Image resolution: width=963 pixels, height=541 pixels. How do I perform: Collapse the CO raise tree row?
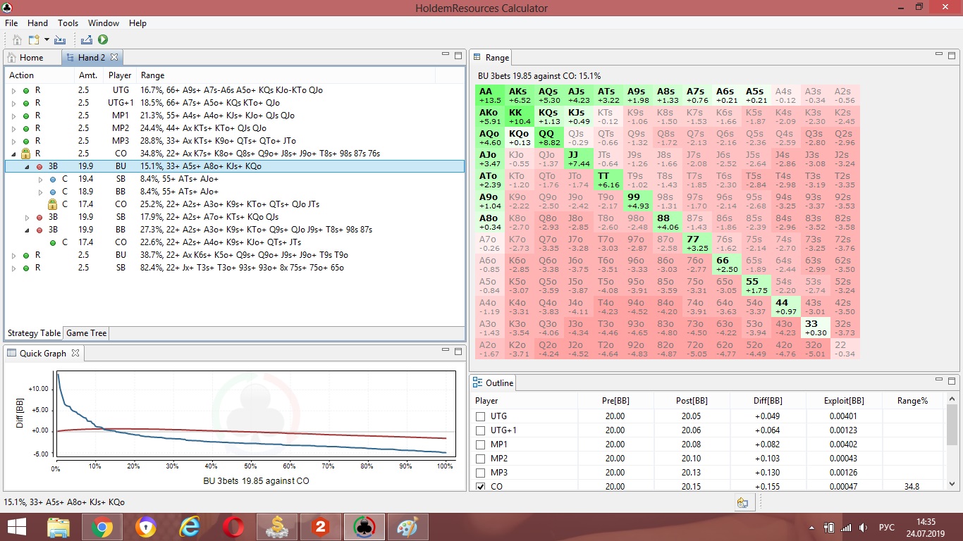click(13, 154)
